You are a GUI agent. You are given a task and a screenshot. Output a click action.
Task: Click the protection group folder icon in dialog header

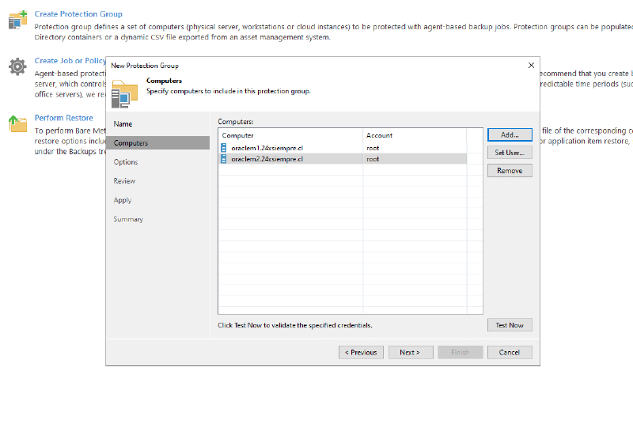coord(125,93)
